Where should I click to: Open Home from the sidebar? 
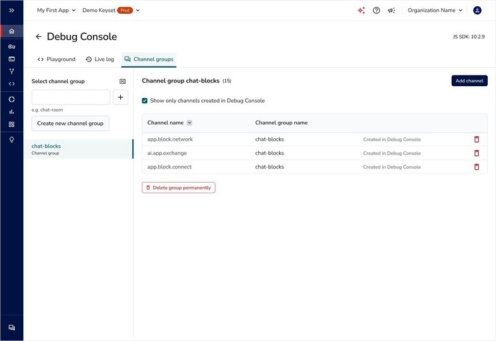(x=11, y=31)
